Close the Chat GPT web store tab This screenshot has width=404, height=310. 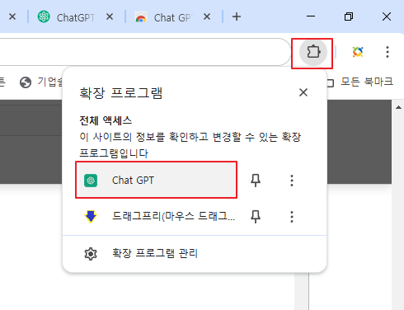[x=207, y=17]
